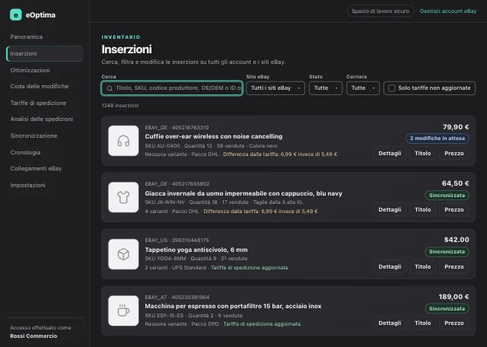Enable Solo tariffe non aggiornate checkbox
This screenshot has width=487, height=347.
tap(392, 88)
